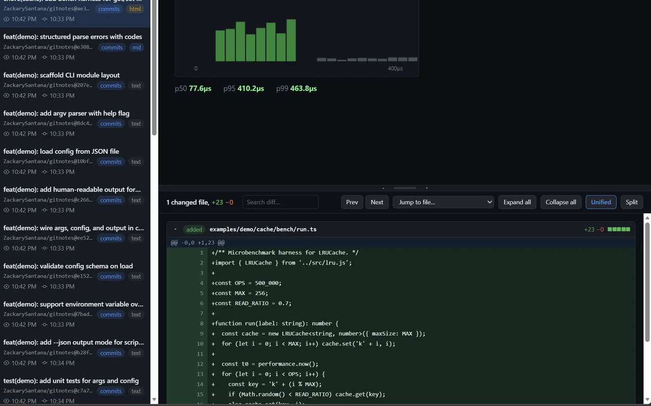This screenshot has width=651, height=406.
Task: Click Collapse all files button
Action: pos(561,202)
